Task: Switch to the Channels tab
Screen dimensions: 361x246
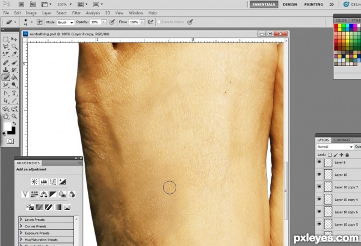Action: coord(342,140)
